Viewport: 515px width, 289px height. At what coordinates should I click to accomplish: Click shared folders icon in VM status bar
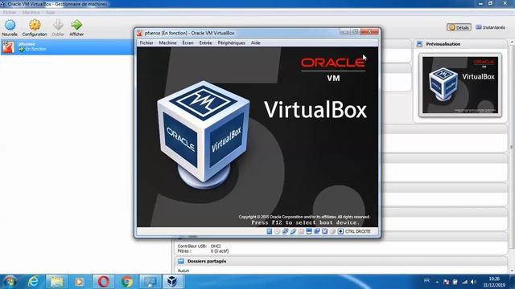click(x=301, y=231)
